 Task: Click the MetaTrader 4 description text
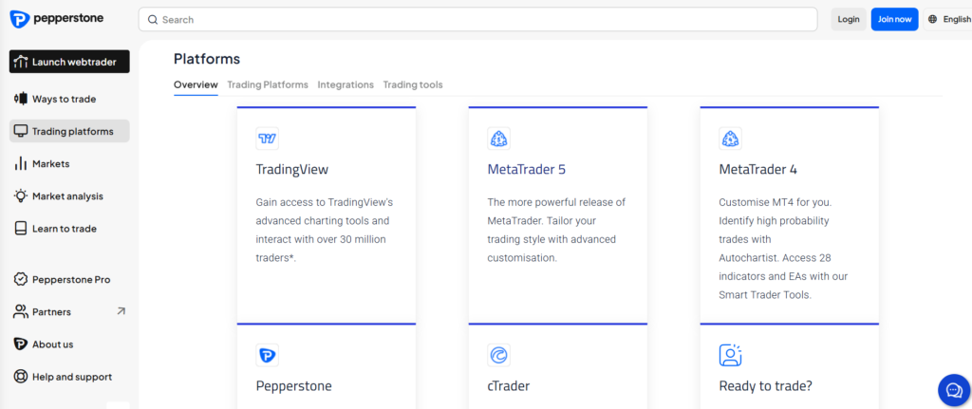pos(783,249)
